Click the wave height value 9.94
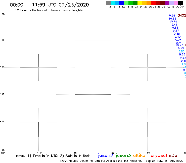This screenshot has height=163, width=186. point(172,16)
